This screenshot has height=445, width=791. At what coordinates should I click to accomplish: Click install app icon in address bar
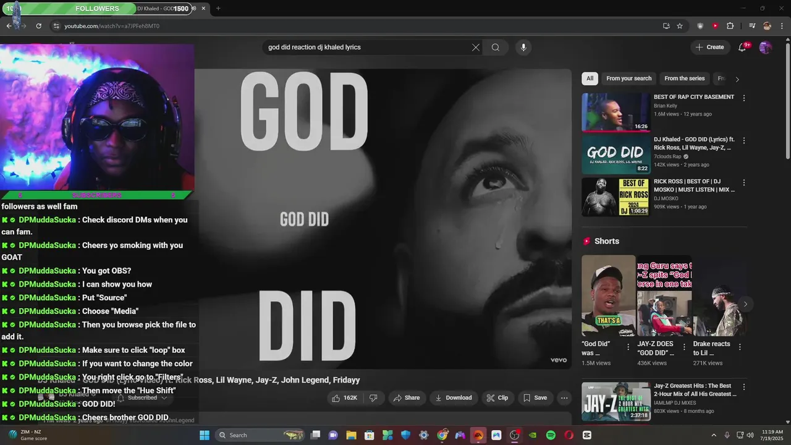click(x=666, y=26)
